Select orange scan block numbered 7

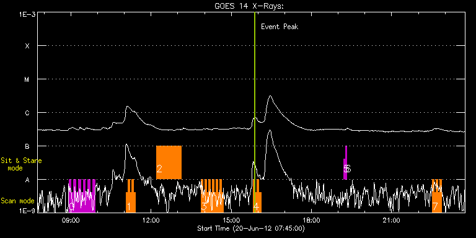coord(437,196)
